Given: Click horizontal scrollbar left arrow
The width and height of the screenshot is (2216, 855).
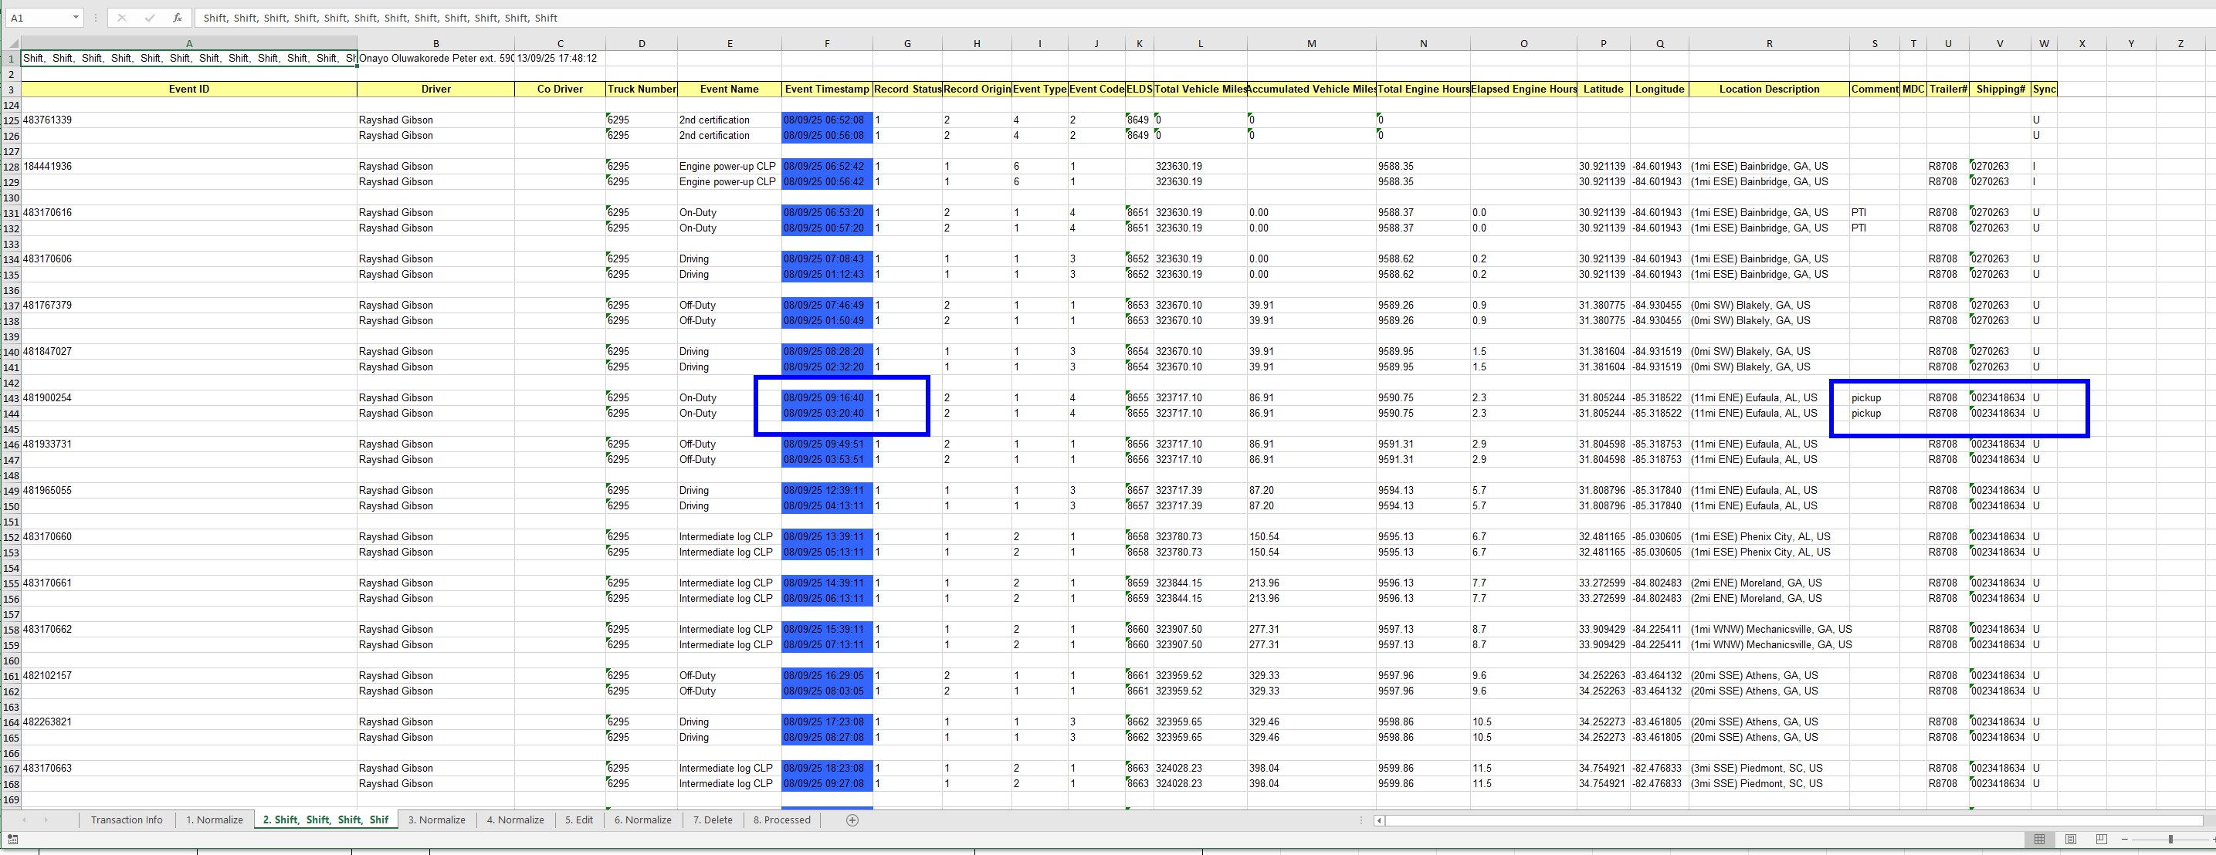Looking at the screenshot, I should point(1379,820).
